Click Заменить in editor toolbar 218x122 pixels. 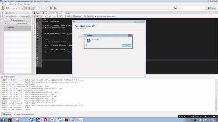click(x=77, y=16)
